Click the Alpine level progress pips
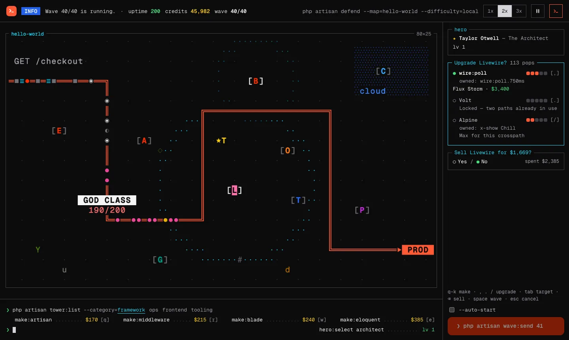The height and width of the screenshot is (340, 569). click(x=537, y=120)
